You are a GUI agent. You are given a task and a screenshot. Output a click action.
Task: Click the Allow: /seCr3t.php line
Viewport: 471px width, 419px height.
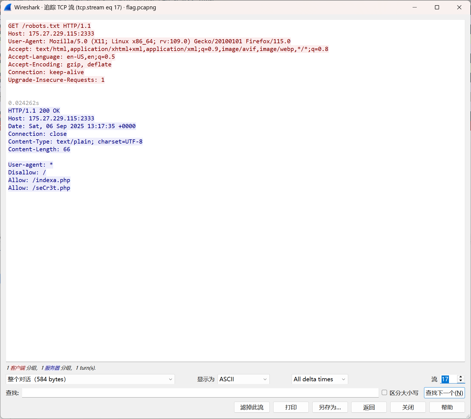click(39, 188)
